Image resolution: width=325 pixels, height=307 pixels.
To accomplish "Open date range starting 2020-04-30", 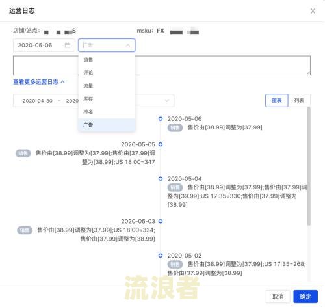I will tap(38, 101).
